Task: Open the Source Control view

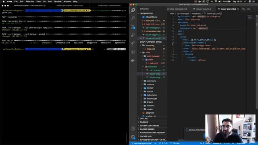Action: click(x=133, y=27)
